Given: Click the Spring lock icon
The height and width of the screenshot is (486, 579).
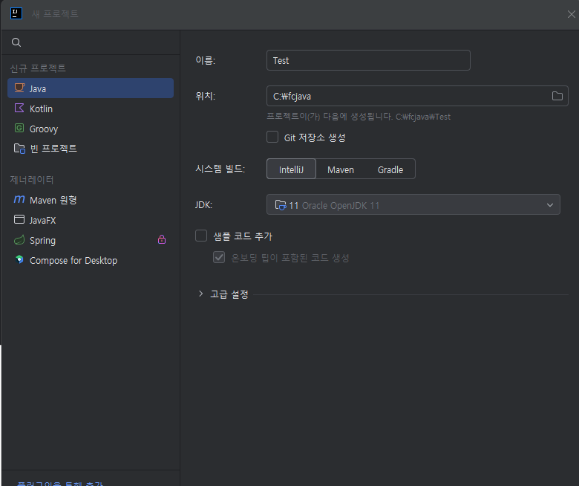Looking at the screenshot, I should point(162,239).
